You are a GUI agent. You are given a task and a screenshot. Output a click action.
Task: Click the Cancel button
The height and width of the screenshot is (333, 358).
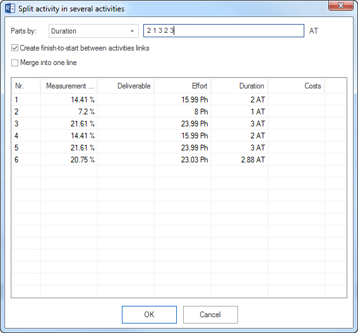point(210,315)
